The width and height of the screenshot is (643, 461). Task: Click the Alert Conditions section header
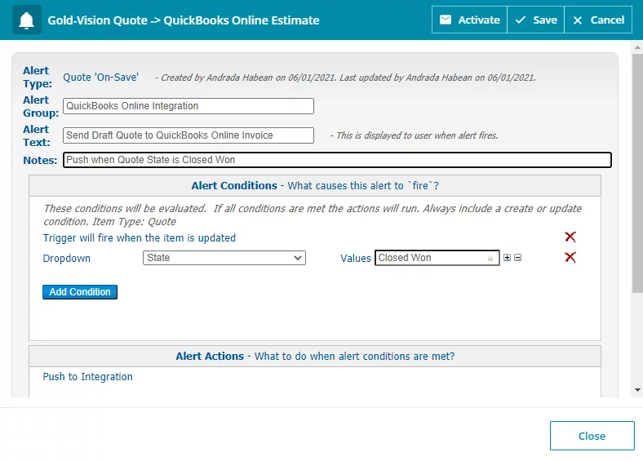pos(315,186)
